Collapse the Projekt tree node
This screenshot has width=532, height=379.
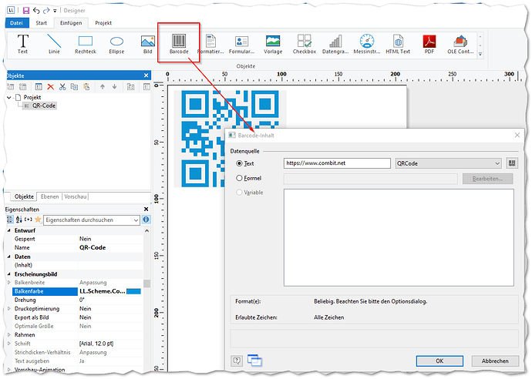(x=9, y=97)
